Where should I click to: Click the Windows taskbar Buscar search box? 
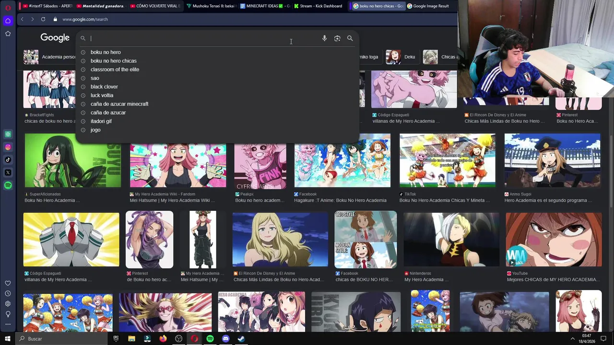click(x=61, y=339)
